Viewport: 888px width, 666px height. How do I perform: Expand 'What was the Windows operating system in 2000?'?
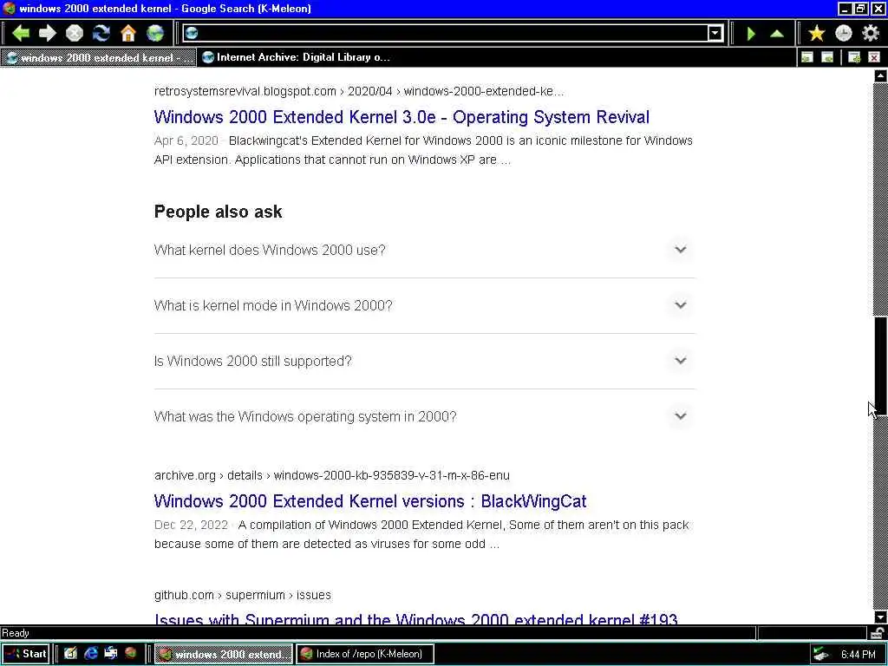click(425, 416)
